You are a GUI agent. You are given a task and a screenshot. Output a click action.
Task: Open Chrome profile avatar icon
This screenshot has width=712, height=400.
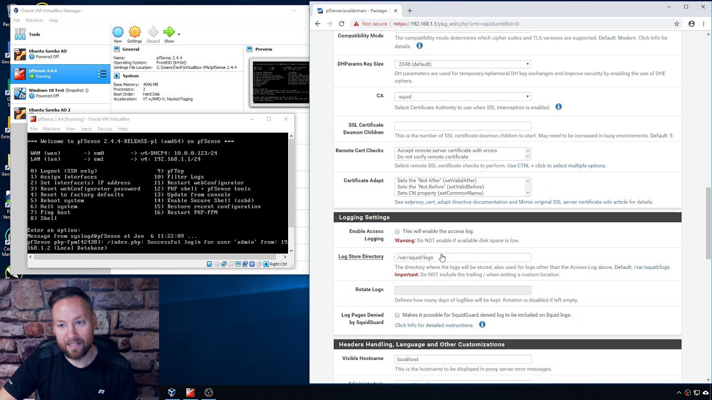click(x=691, y=24)
